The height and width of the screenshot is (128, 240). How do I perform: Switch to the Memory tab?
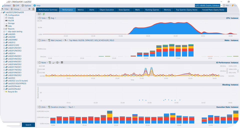(167, 10)
